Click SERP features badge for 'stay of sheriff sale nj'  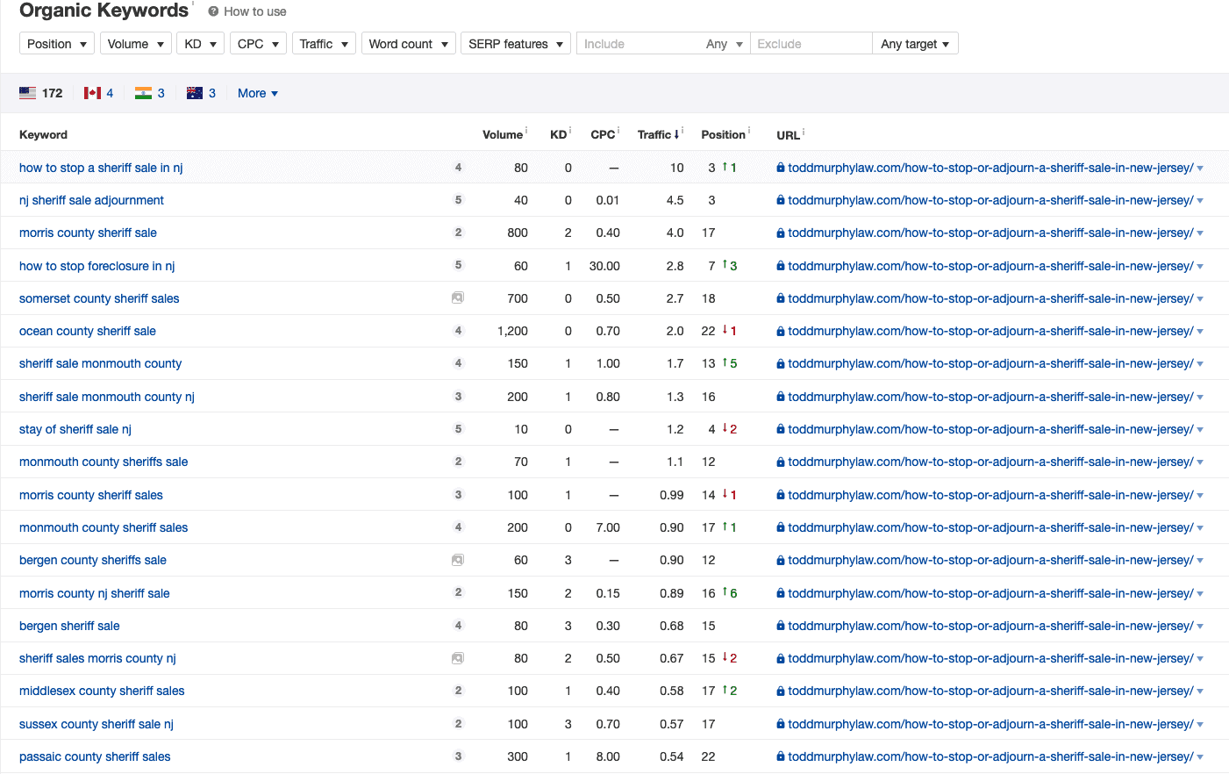458,429
